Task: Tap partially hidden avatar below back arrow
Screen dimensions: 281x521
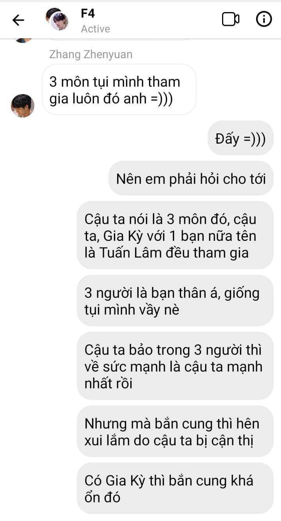Action: (23, 40)
